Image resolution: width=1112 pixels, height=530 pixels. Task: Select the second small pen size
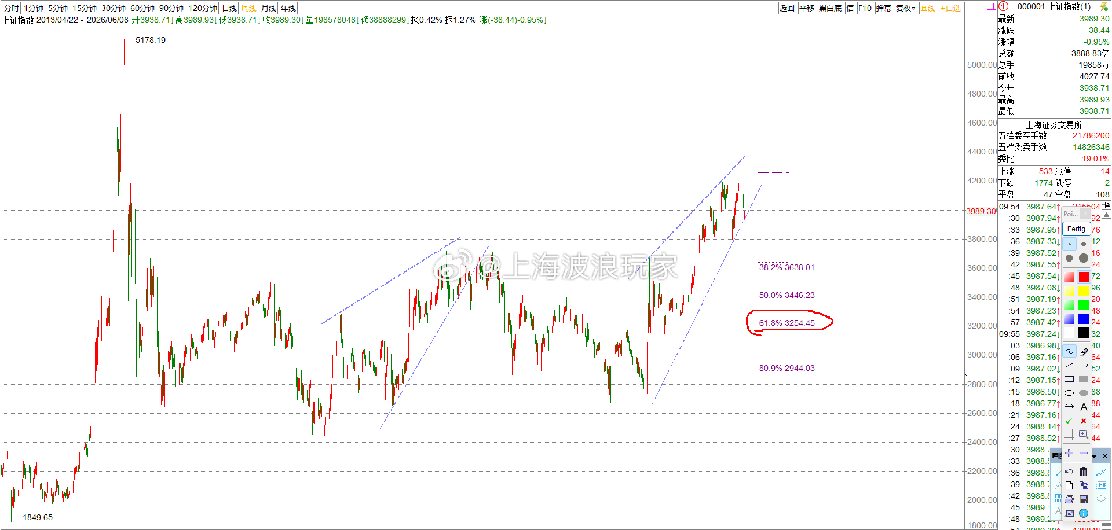pos(1084,244)
